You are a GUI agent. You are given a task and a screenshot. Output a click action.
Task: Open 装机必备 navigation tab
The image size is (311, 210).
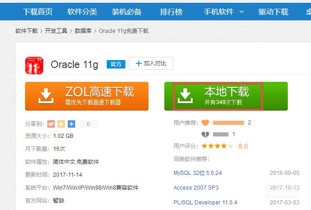tap(127, 12)
